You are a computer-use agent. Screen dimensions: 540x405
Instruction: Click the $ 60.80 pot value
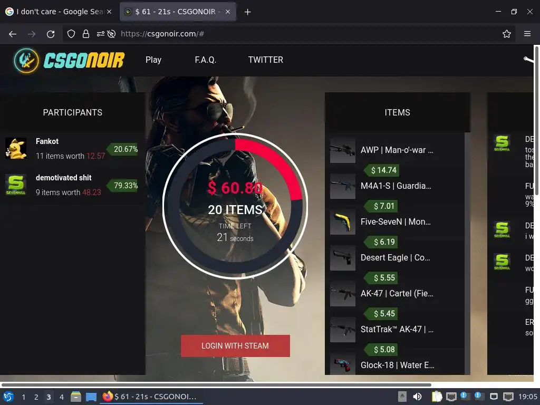coord(235,188)
